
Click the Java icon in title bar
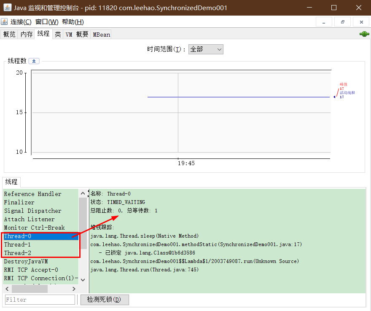tap(7, 8)
